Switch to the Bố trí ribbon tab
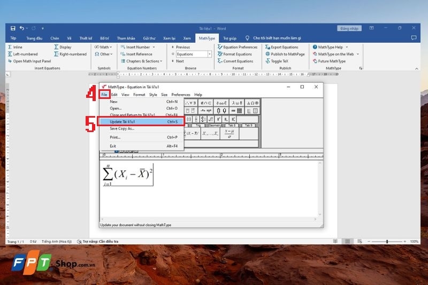 pos(104,38)
